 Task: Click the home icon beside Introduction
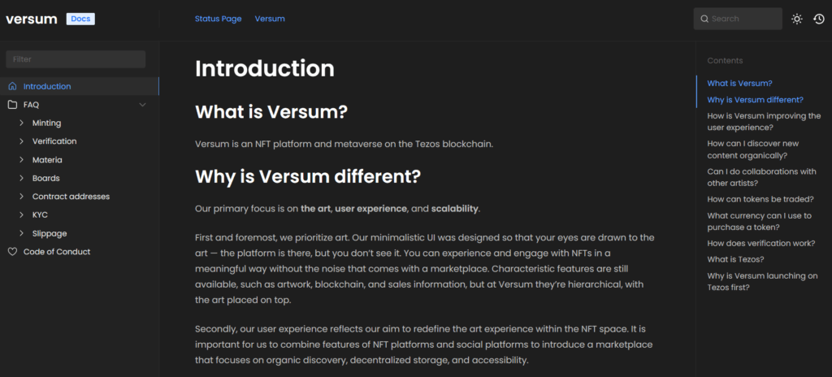(x=12, y=86)
